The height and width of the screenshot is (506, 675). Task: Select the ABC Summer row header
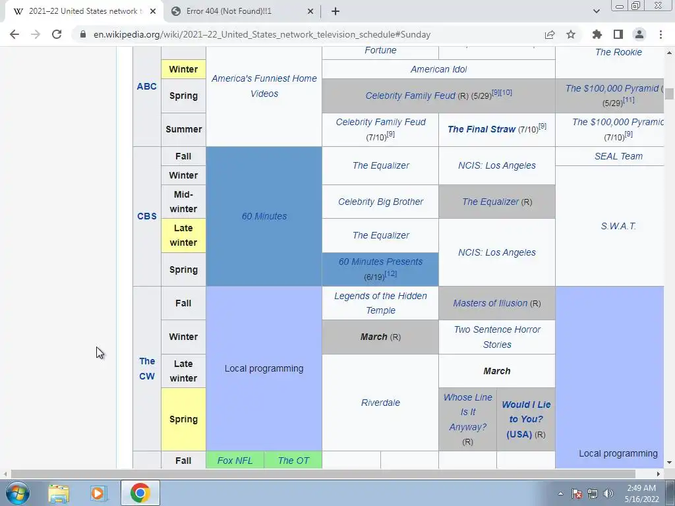coord(183,129)
